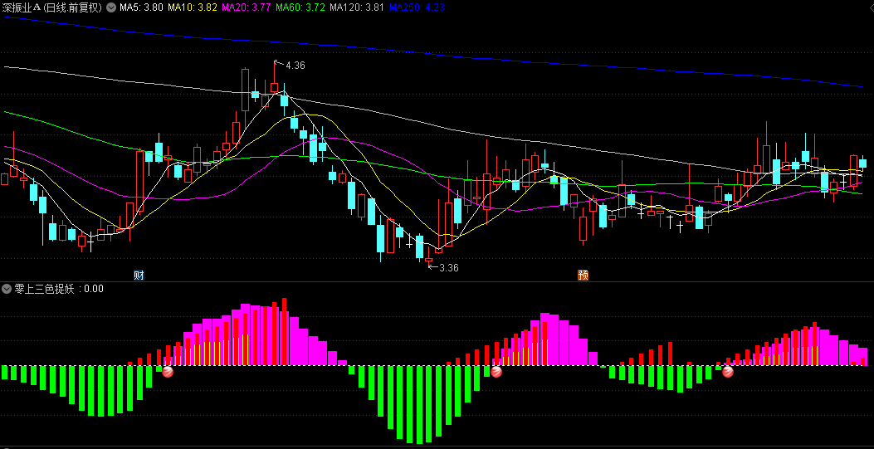Click the 预 forecast event marker
The height and width of the screenshot is (449, 874).
583,276
